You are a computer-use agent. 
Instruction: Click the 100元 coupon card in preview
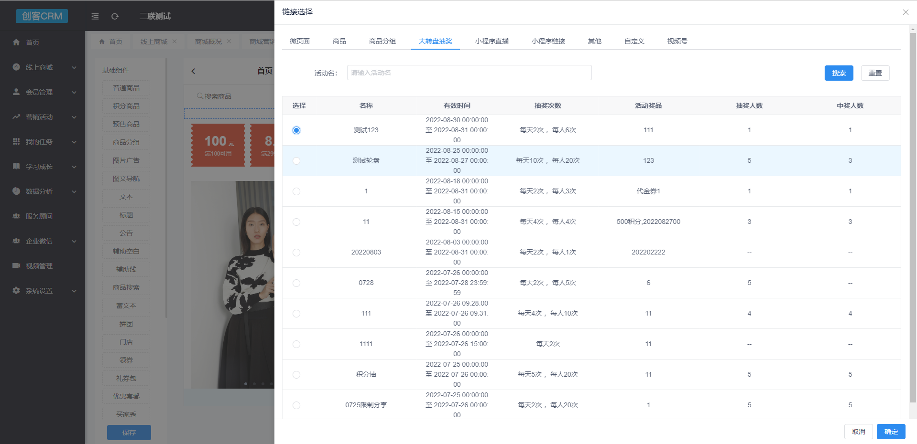click(x=219, y=145)
